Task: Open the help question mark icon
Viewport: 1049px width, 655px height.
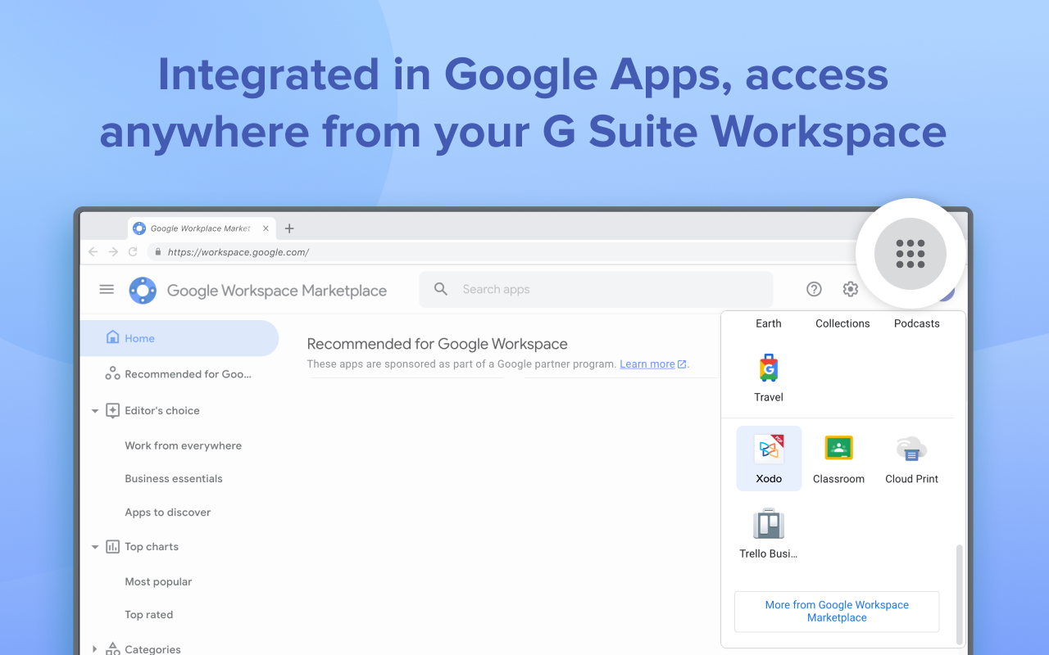Action: pyautogui.click(x=814, y=289)
